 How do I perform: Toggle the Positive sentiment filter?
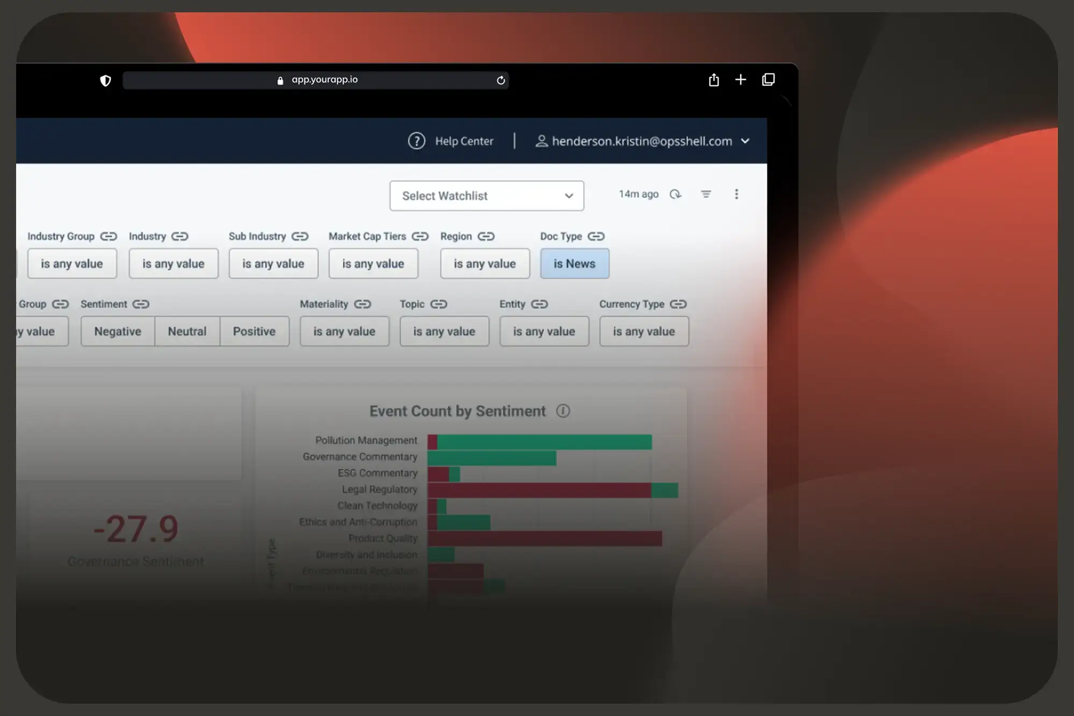pos(254,331)
